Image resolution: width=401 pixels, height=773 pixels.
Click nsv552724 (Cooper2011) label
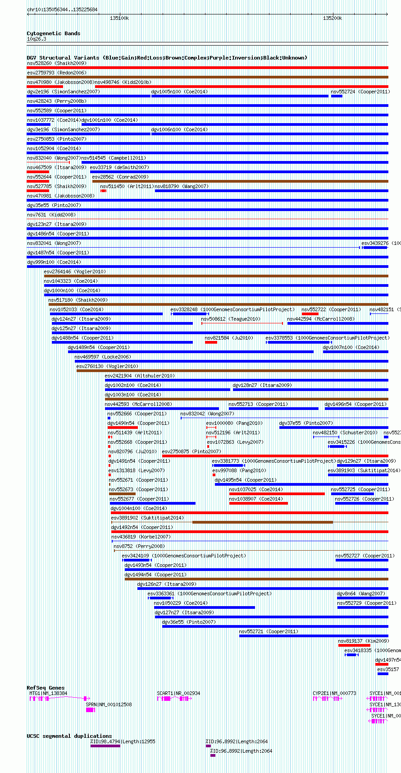click(x=360, y=92)
